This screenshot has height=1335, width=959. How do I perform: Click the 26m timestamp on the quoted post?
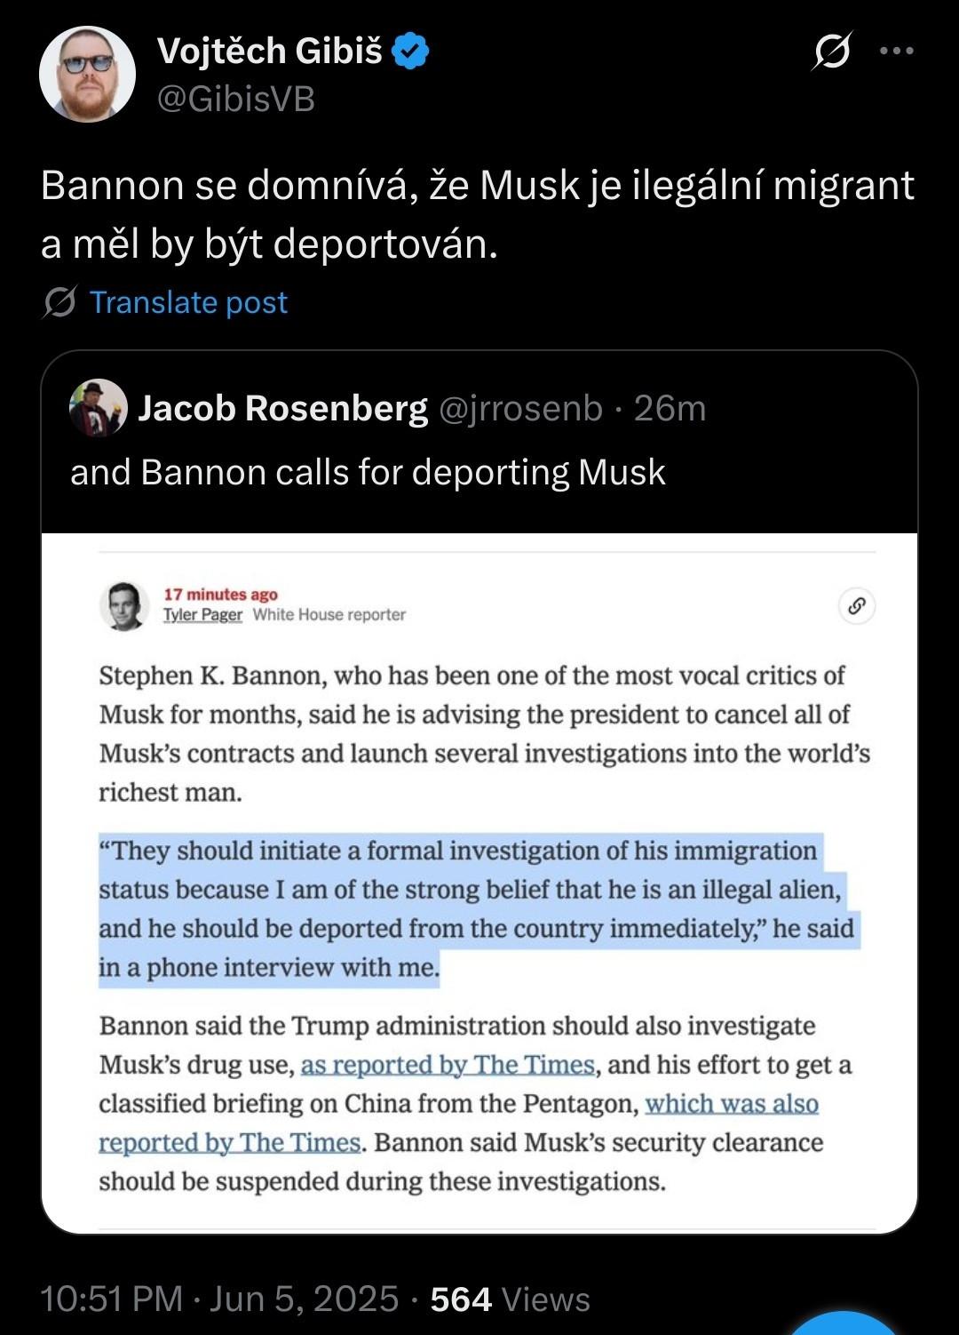tap(670, 408)
